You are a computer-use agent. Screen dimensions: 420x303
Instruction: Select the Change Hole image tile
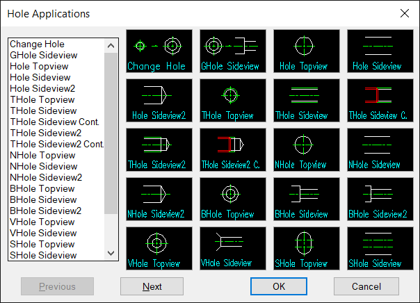[x=159, y=51]
